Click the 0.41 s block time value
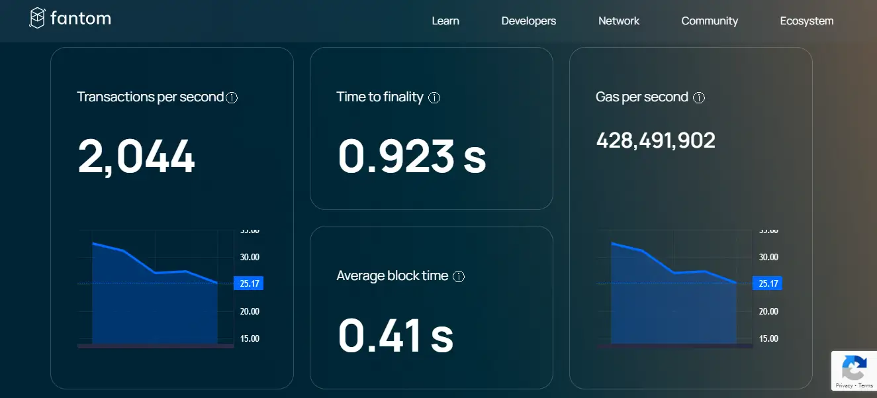This screenshot has width=877, height=398. coord(395,335)
